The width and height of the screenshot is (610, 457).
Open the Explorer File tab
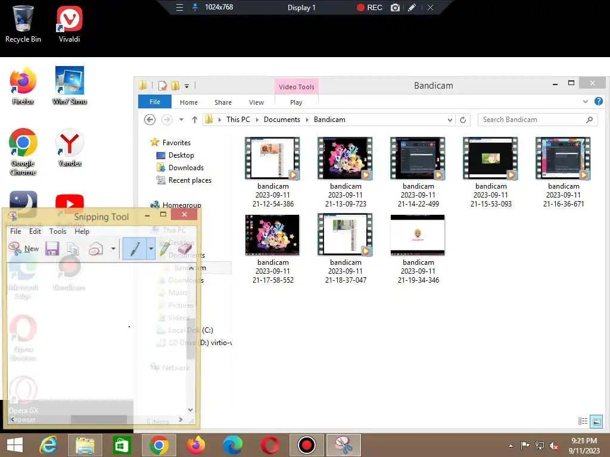155,102
